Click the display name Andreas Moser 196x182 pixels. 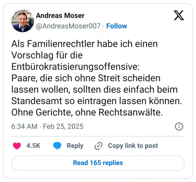[x=60, y=15]
